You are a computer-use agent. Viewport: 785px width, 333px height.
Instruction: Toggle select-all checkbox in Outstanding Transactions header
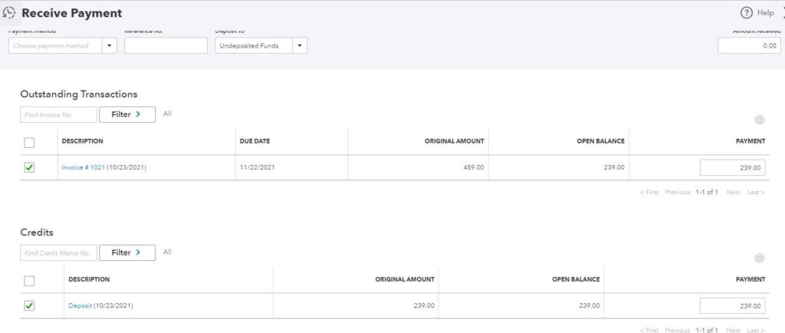tap(29, 142)
